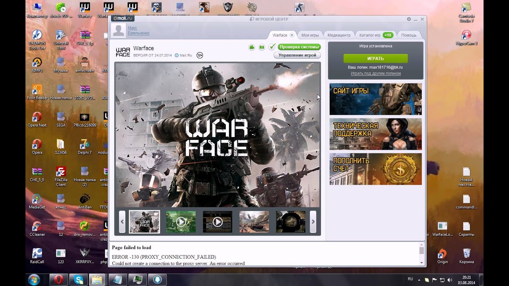509x286 pixels.
Task: Click the ERROR -130 (PROXY_CONNECTION_FAILED) text
Action: (164, 257)
